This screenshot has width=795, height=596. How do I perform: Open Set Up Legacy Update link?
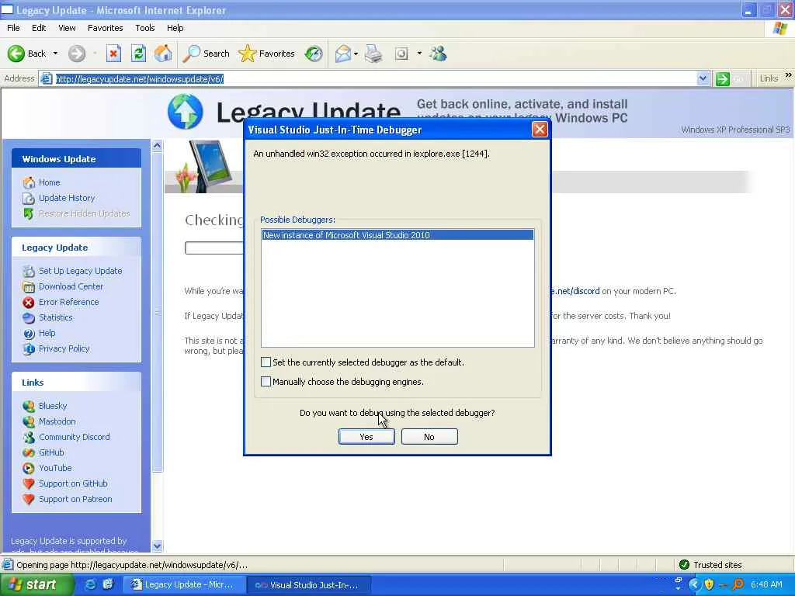click(80, 271)
